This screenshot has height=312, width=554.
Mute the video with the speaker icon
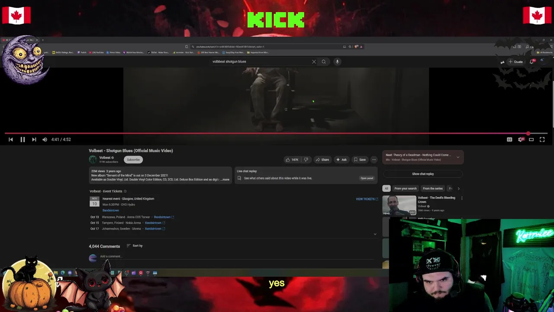pyautogui.click(x=45, y=140)
